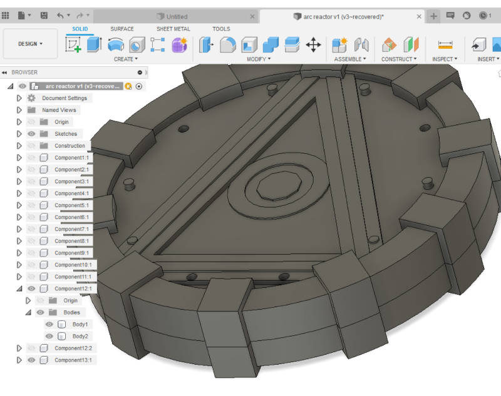The width and height of the screenshot is (501, 396).
Task: Show Component1:1 using its eye icon
Action: click(31, 158)
